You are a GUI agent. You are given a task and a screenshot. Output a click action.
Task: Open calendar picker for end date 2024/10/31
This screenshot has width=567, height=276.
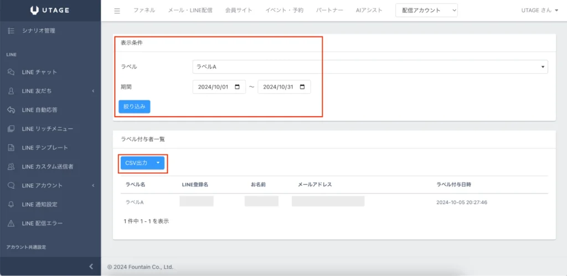coord(302,87)
